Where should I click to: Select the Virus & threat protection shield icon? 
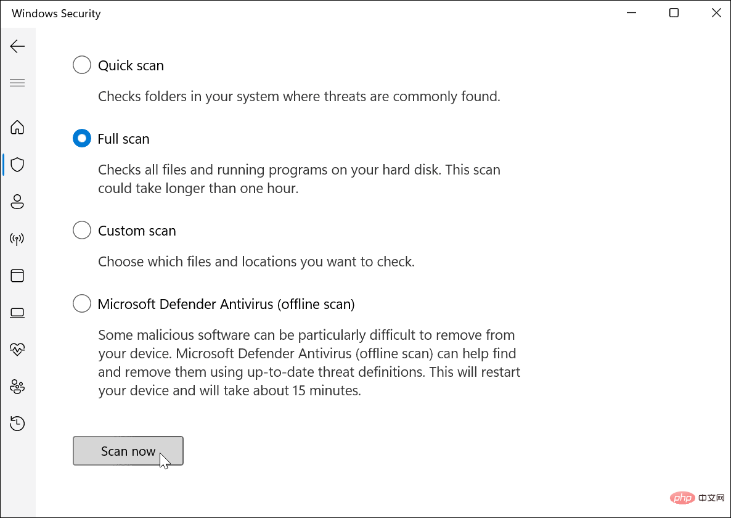coord(18,165)
